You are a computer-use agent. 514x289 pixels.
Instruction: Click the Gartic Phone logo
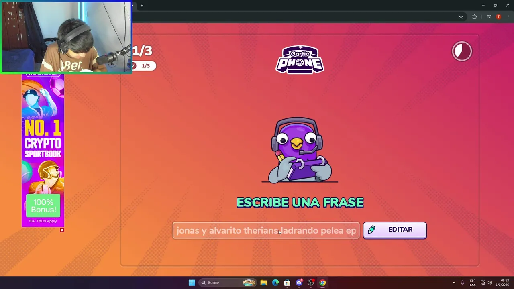click(x=300, y=59)
